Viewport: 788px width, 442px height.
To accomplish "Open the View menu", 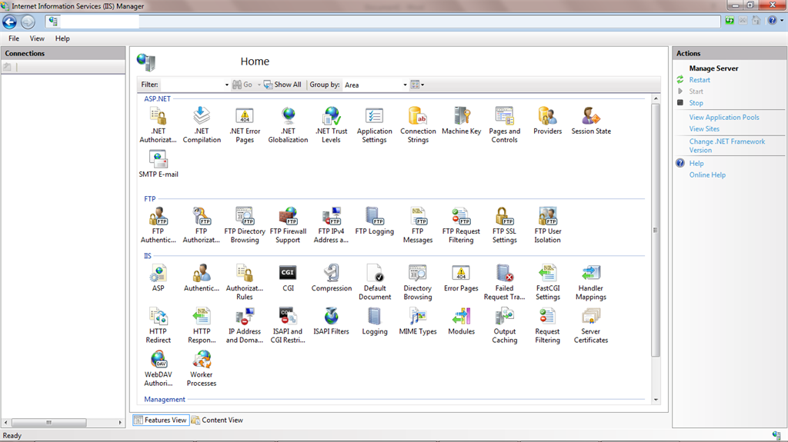I will [37, 38].
